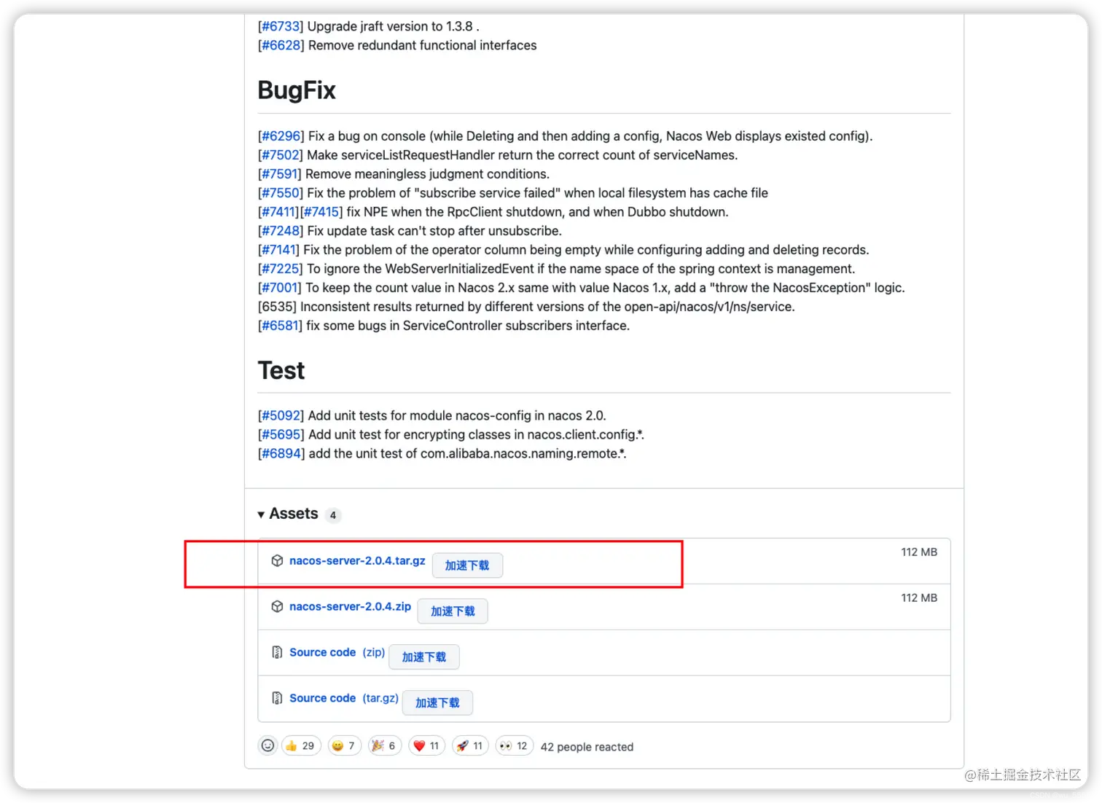Click the '42 people reacted' text
The image size is (1102, 803).
coord(587,747)
